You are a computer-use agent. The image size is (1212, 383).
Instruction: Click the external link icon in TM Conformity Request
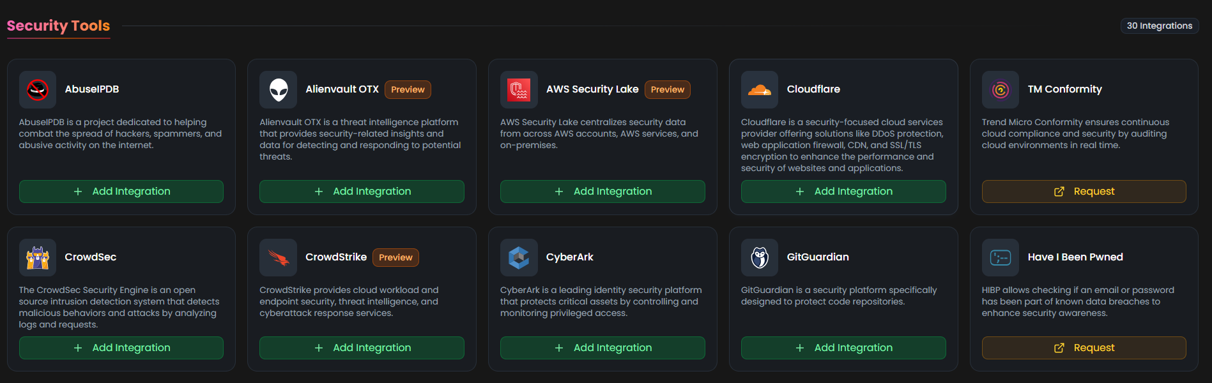point(1059,191)
